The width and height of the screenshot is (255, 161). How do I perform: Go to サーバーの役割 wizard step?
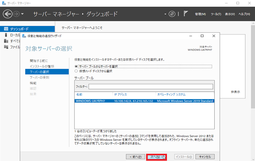39,78
